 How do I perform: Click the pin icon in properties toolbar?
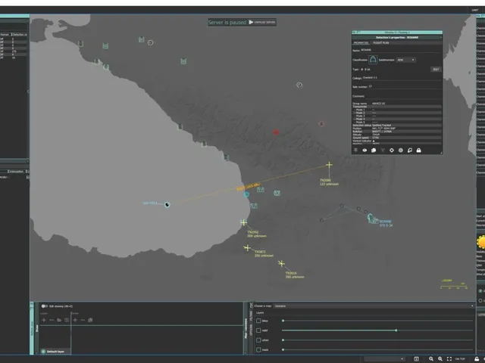pos(355,150)
